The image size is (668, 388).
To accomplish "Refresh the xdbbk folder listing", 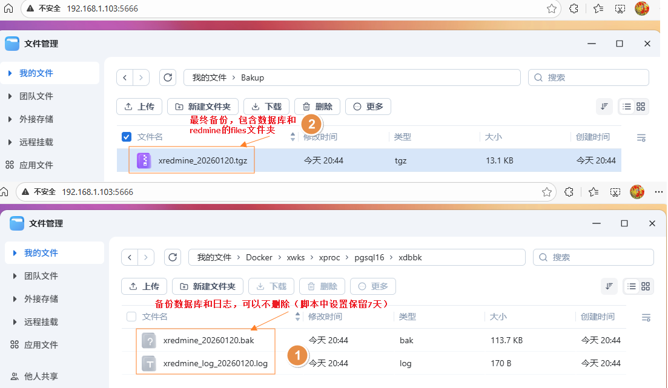I will 173,257.
